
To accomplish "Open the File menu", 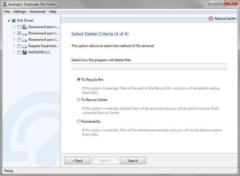I will point(7,12).
